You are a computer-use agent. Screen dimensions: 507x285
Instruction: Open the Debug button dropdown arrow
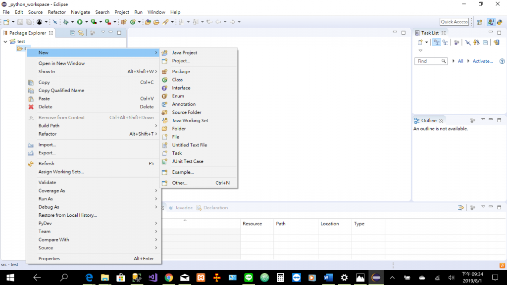(72, 22)
